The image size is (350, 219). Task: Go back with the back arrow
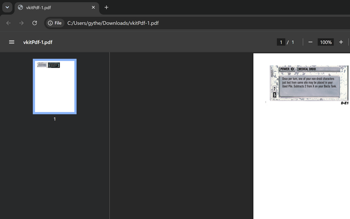pyautogui.click(x=8, y=23)
